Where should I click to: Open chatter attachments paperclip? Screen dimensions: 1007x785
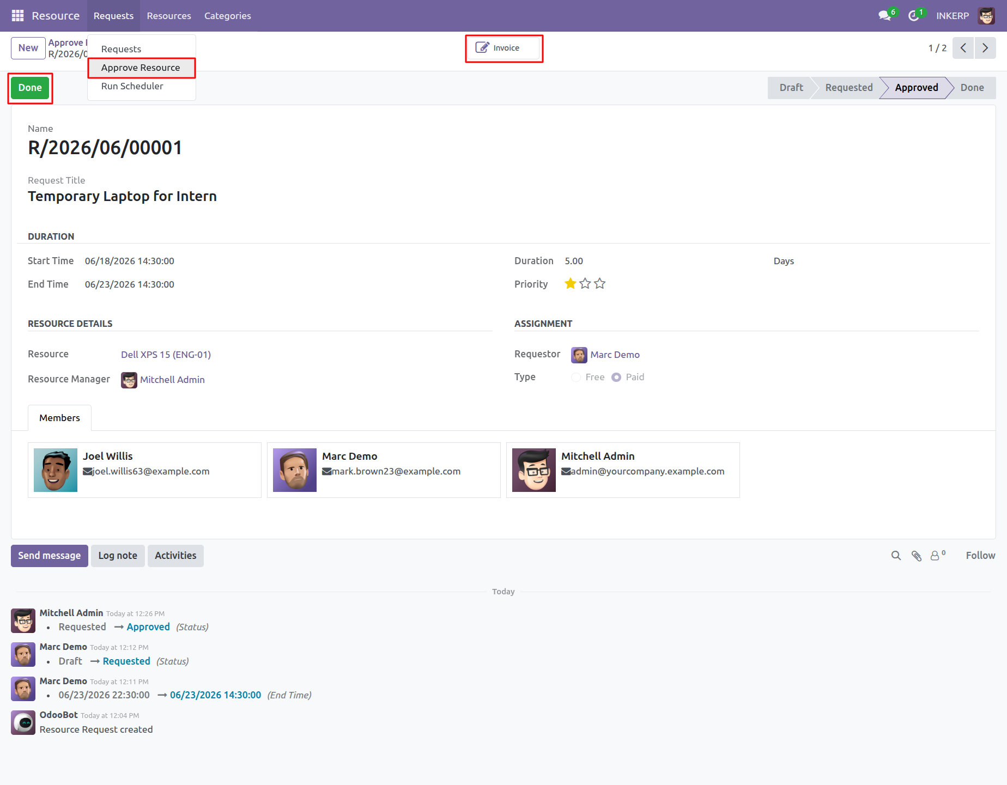point(917,556)
